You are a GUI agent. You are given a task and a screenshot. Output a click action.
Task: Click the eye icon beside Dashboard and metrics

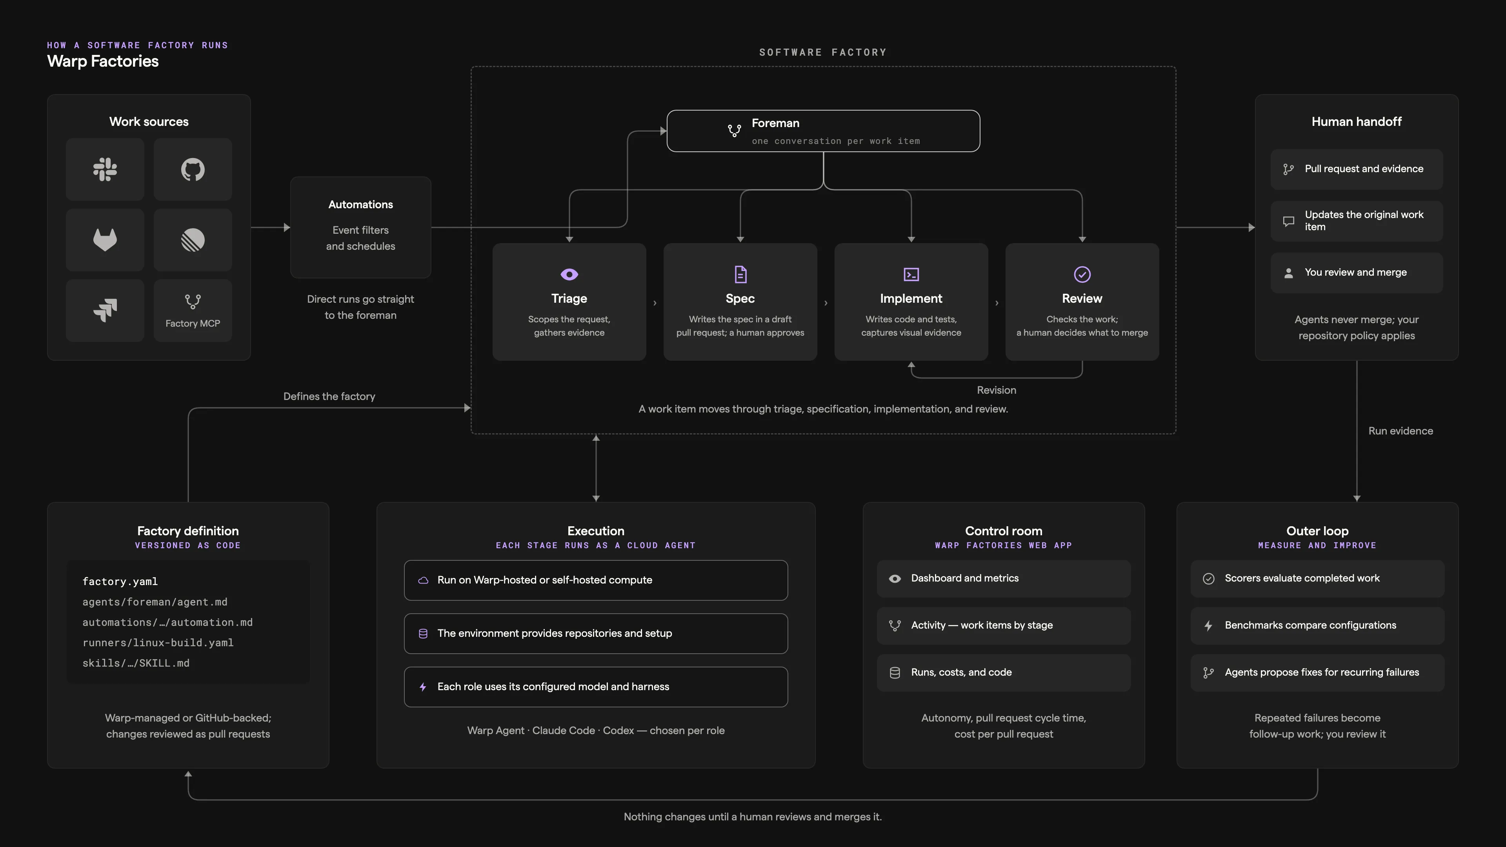point(895,579)
